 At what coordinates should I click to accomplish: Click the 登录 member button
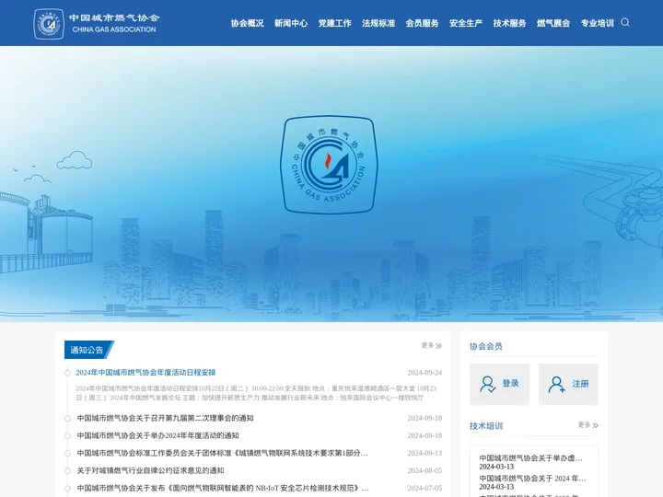499,384
